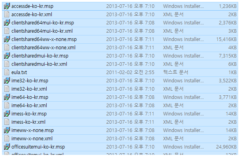Click the 24,960KB size value

pos(226,147)
